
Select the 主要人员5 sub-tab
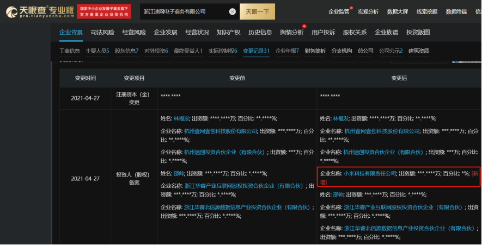point(97,51)
